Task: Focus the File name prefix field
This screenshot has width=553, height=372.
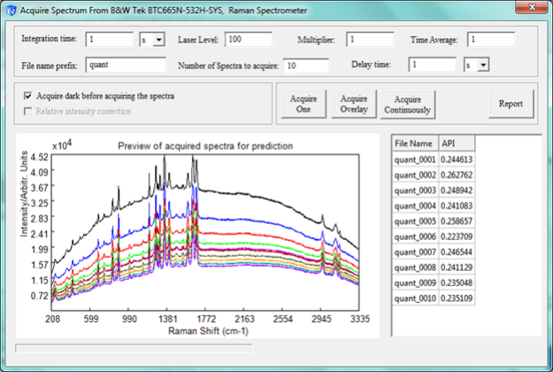Action: tap(126, 65)
